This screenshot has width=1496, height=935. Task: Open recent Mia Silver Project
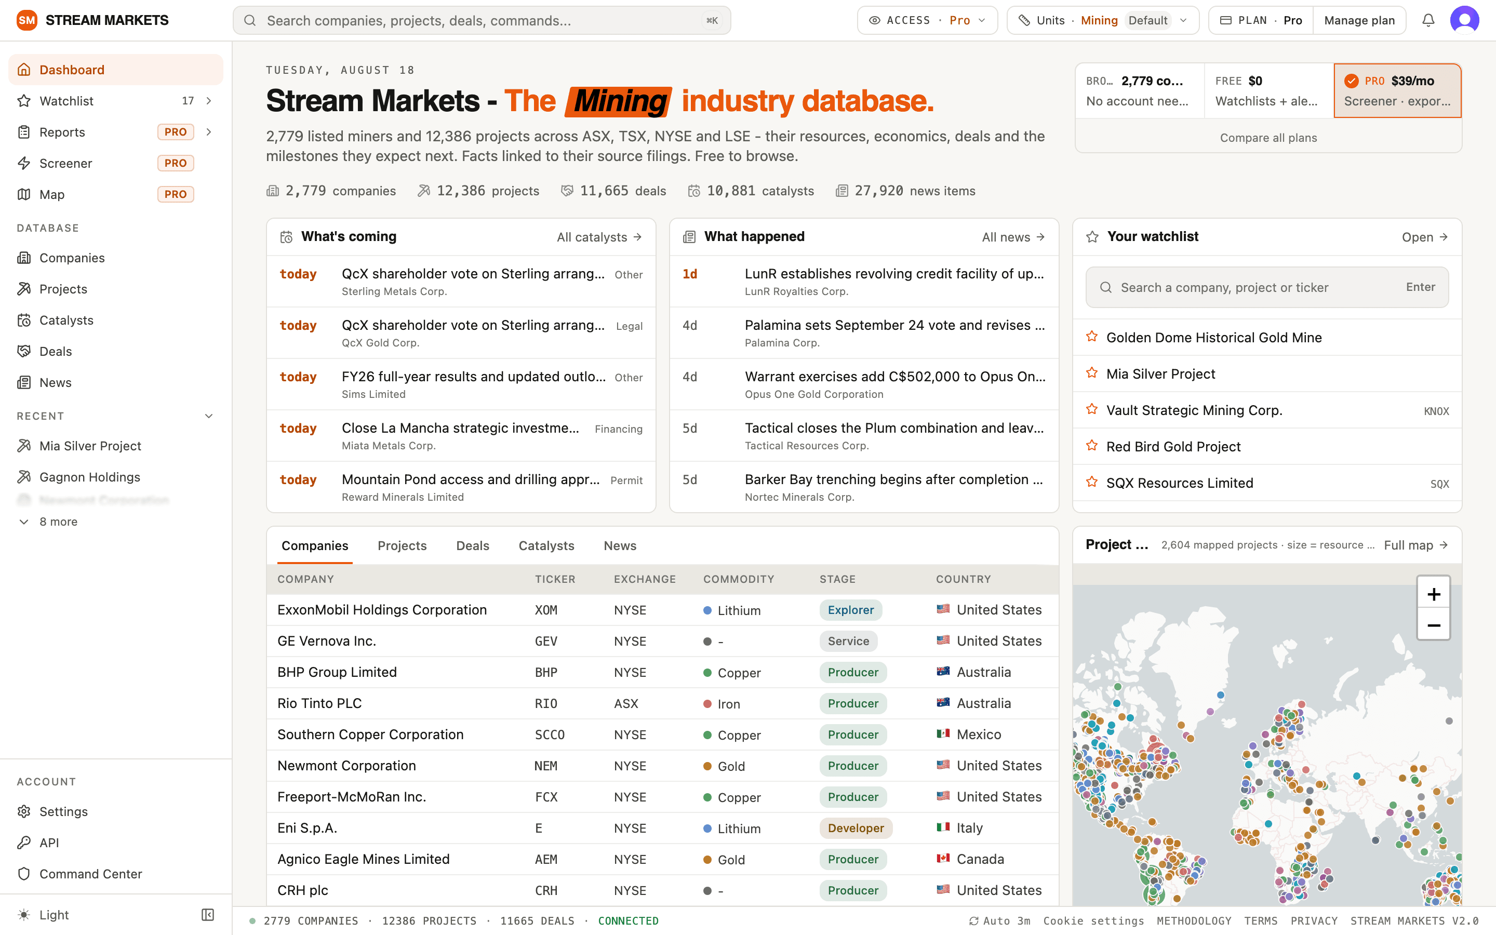coord(116,446)
